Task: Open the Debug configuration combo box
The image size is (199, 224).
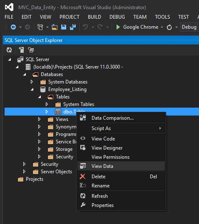Action: click(189, 27)
